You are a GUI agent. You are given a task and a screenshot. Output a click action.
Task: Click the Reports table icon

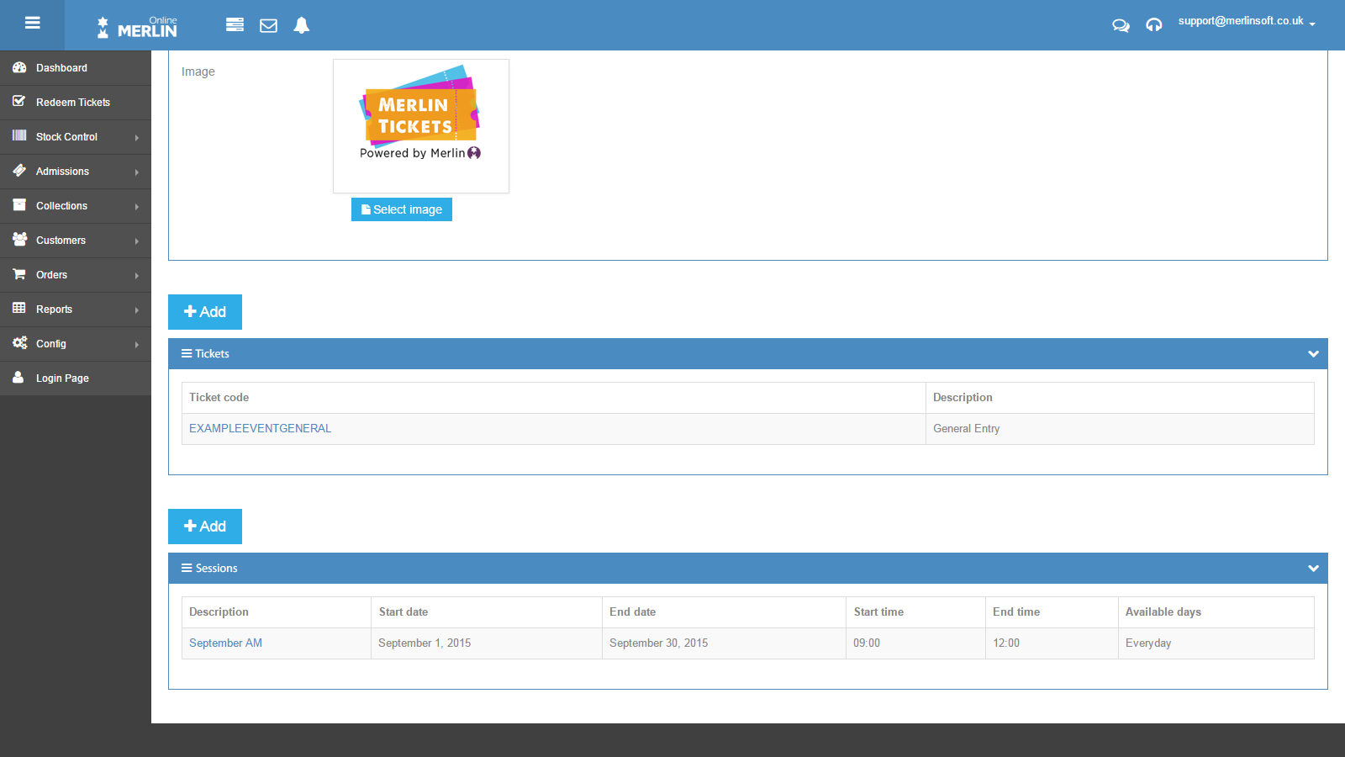point(19,308)
